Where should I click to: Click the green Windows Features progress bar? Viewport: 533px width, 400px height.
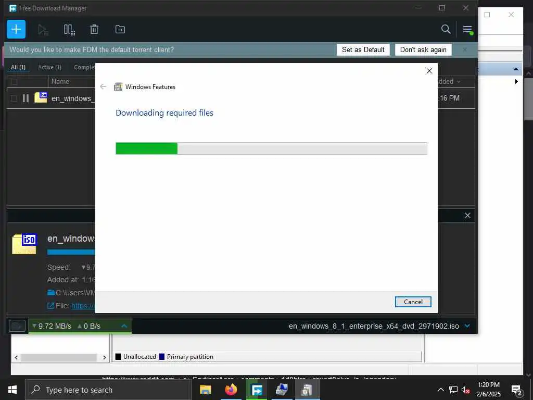click(146, 148)
